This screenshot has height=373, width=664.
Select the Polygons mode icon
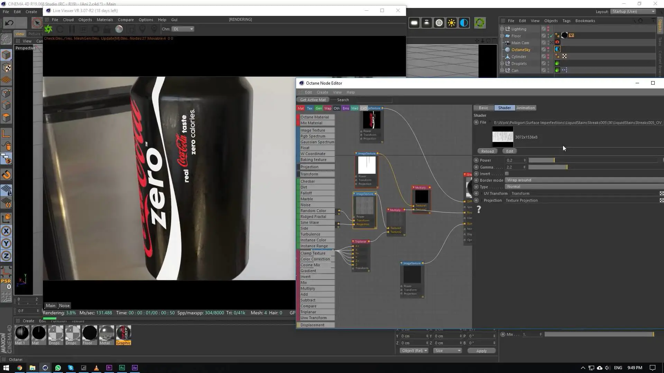[x=6, y=117]
